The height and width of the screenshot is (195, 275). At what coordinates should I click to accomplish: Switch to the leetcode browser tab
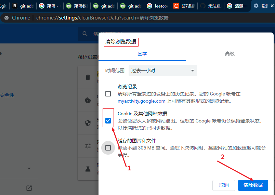pyautogui.click(x=157, y=6)
